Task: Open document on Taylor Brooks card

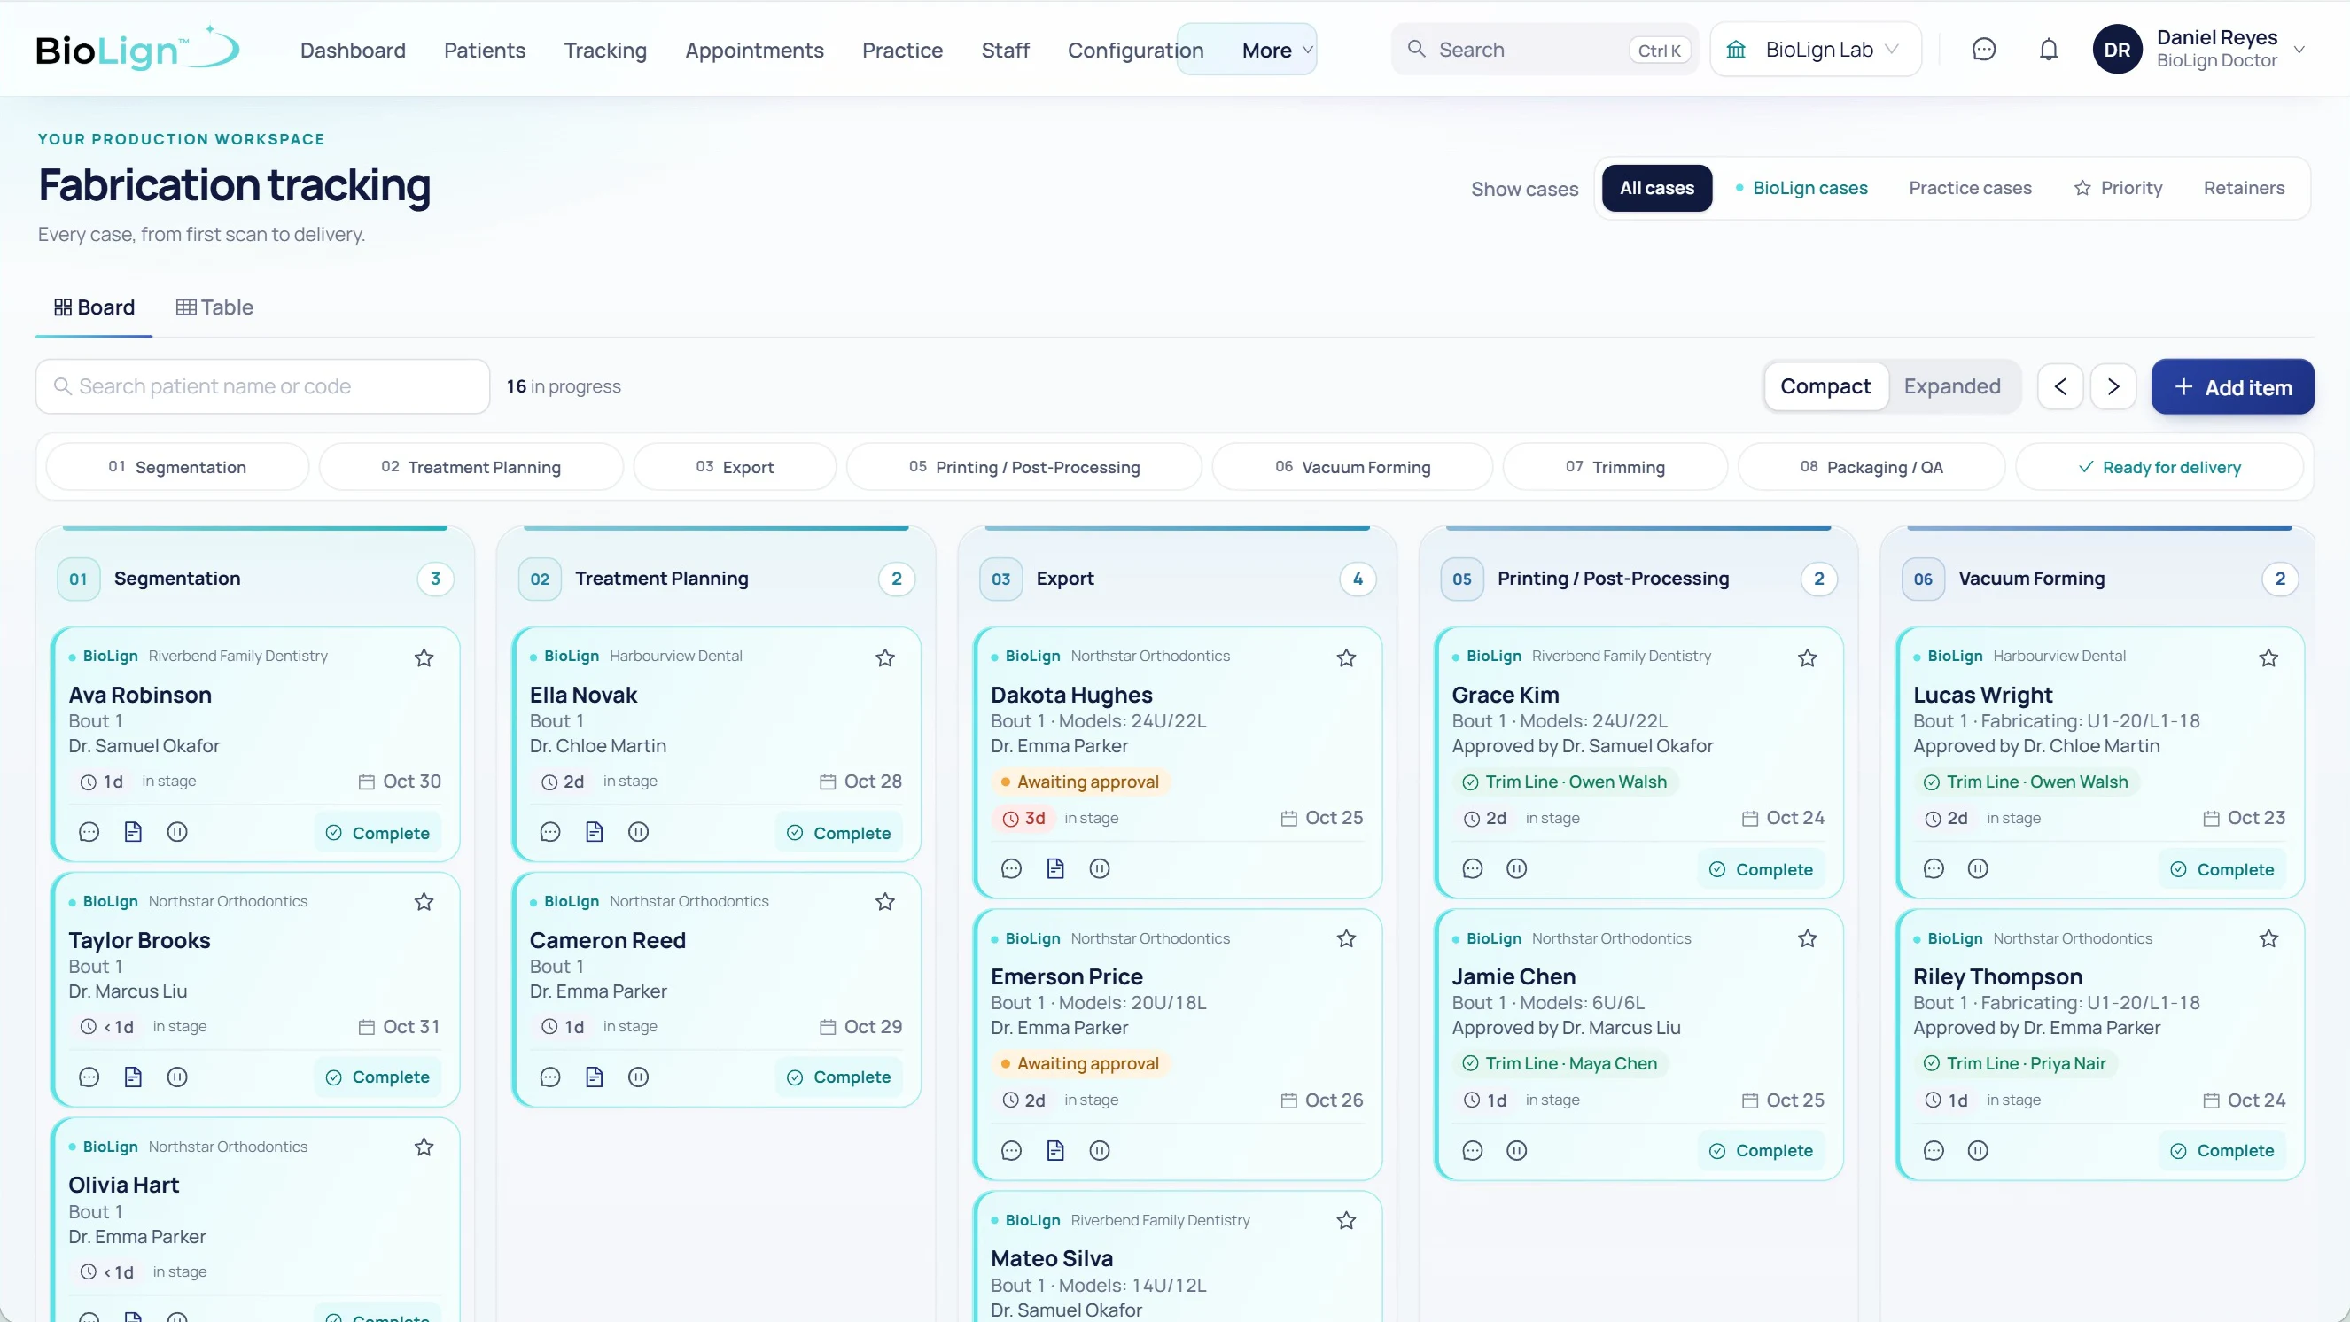Action: coord(133,1077)
